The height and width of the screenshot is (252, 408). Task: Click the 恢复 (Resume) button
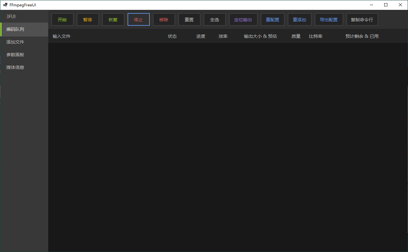tap(113, 19)
